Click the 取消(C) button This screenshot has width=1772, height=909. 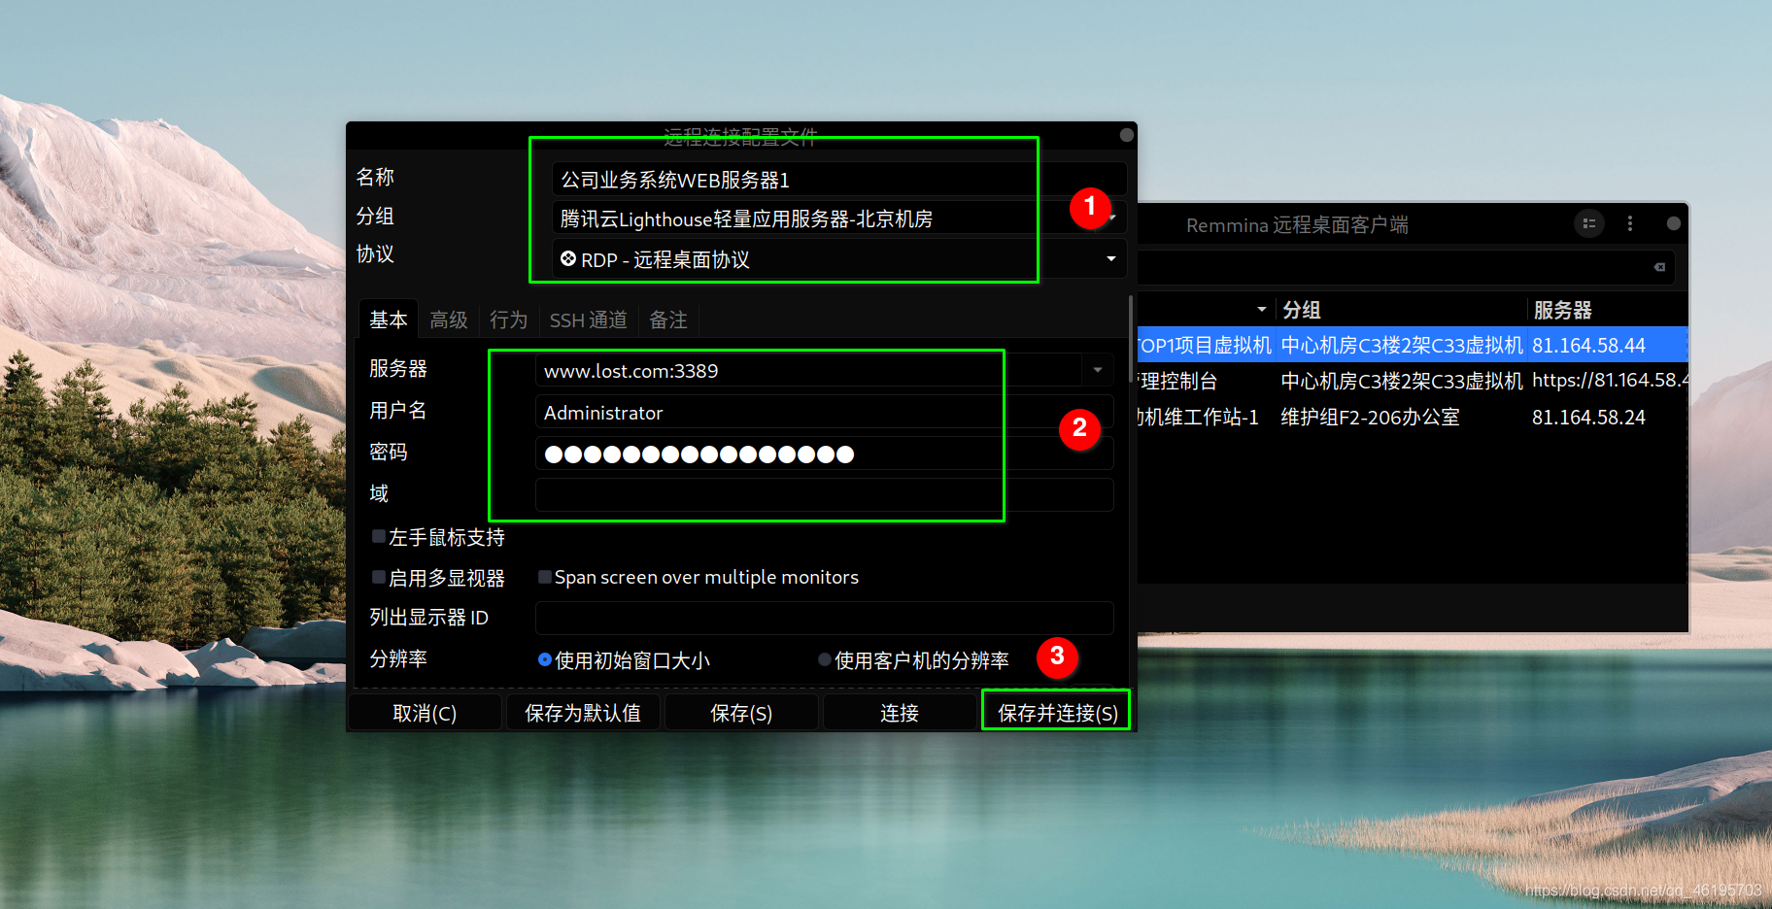click(425, 713)
